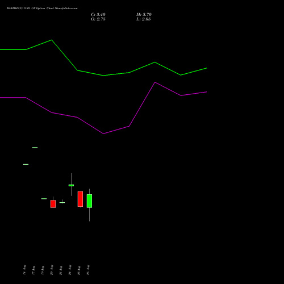284x284 pixels.
Task: Select the 26 Aug date label
Action: (x=88, y=270)
